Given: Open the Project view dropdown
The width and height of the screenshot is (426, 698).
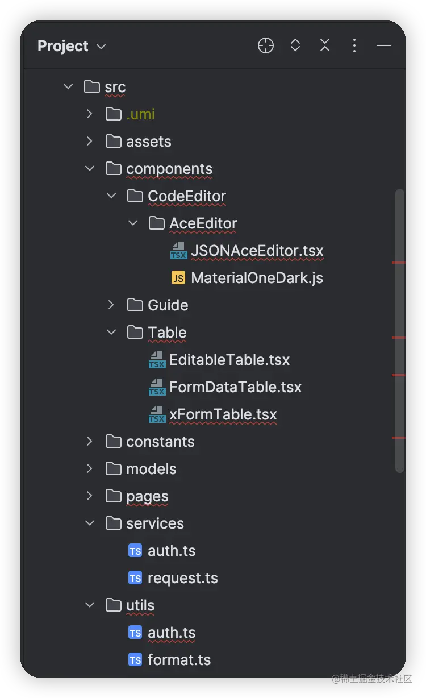Looking at the screenshot, I should click(x=72, y=46).
